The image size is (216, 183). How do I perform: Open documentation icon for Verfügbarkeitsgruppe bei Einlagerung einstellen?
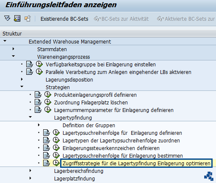(30, 64)
